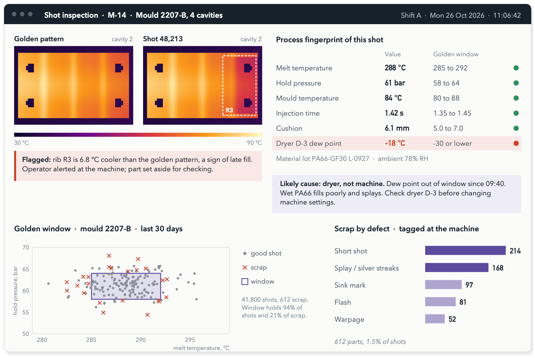This screenshot has width=535, height=358.
Task: Click the purple golden window rectangle in the scatter chart
Action: (126, 286)
